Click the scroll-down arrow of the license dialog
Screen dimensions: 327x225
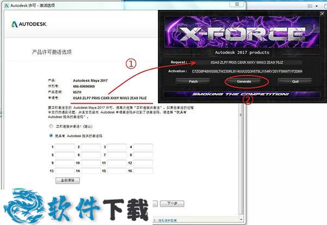click(x=241, y=219)
